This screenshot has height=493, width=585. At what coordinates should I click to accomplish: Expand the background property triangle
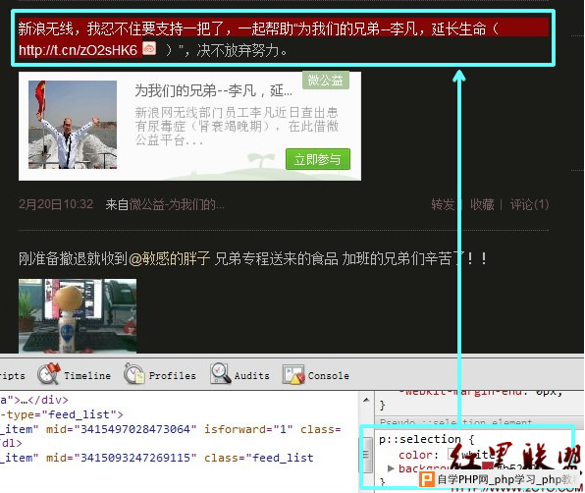point(391,468)
